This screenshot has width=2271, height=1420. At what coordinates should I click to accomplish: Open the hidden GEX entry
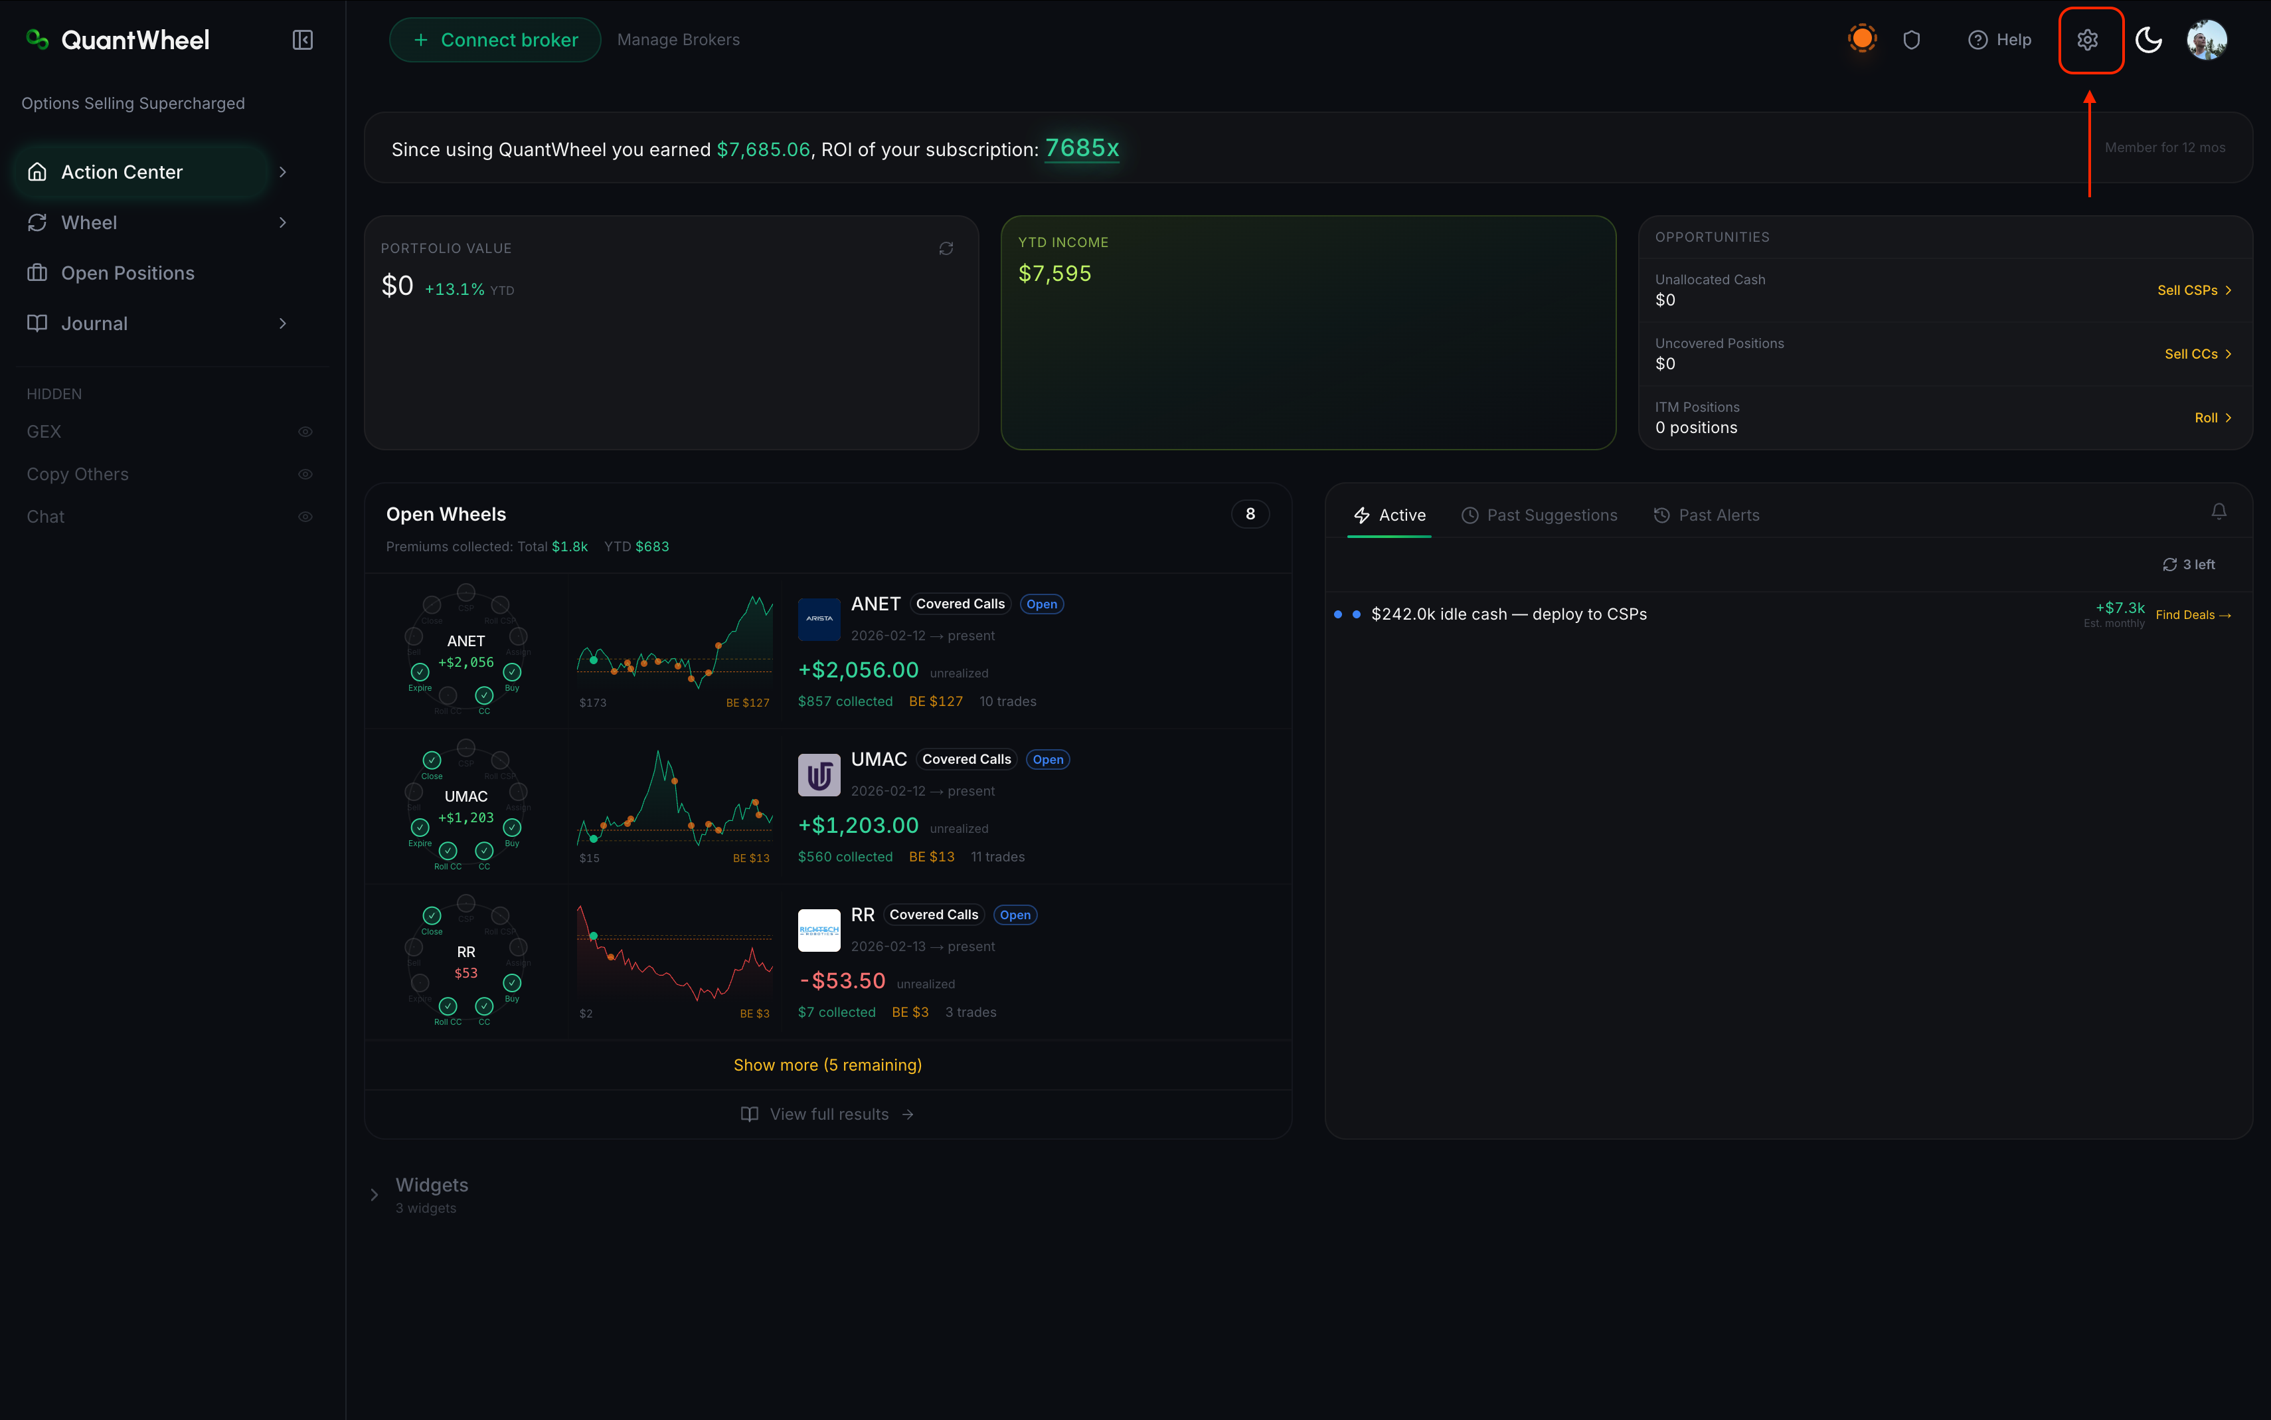coord(44,432)
